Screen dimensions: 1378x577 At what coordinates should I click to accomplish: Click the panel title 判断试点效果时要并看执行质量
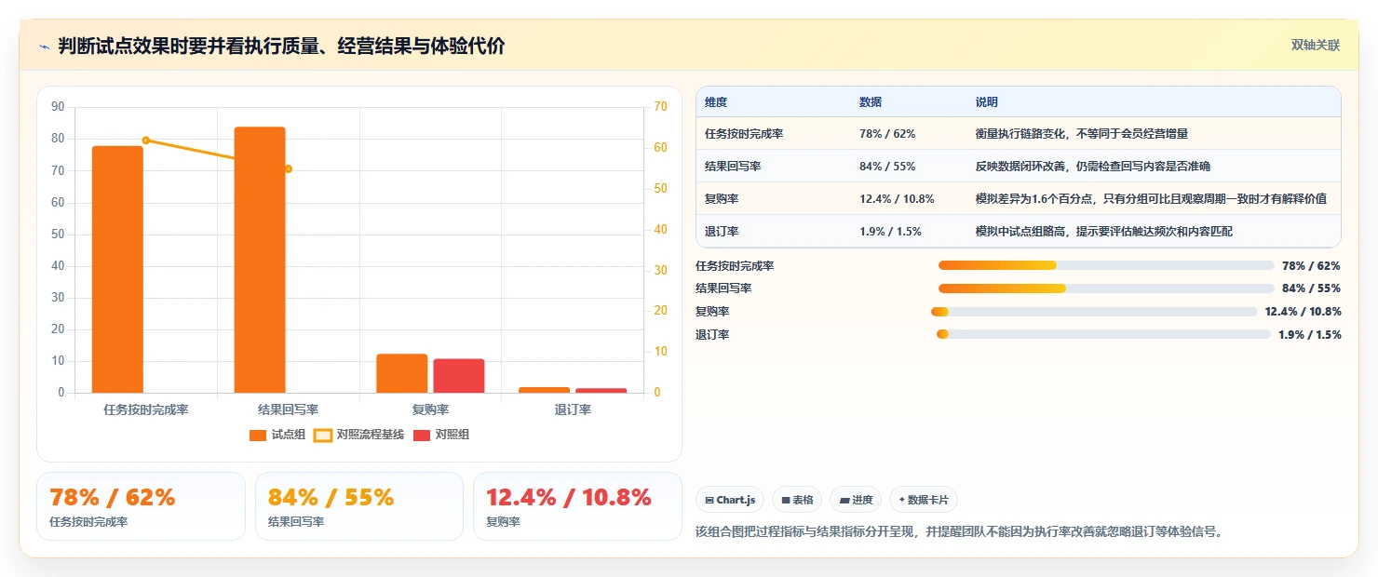(x=281, y=47)
